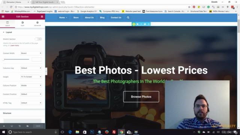Click the browser address bar
This screenshot has height=135, width=240.
click(x=101, y=7)
